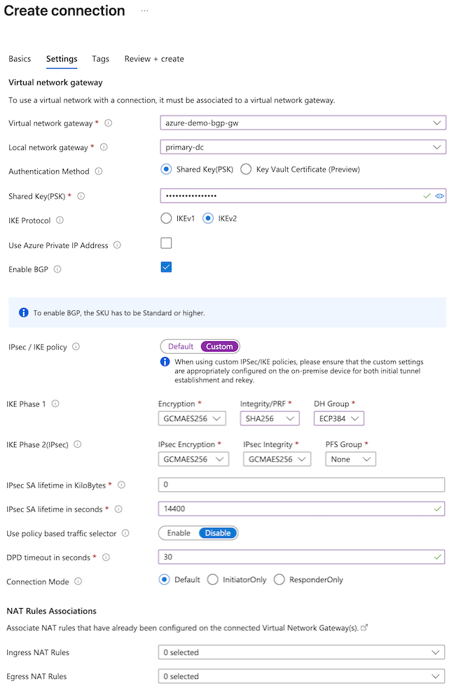Show info for Shared Key(PSK) field
This screenshot has width=449, height=695.
pos(81,196)
